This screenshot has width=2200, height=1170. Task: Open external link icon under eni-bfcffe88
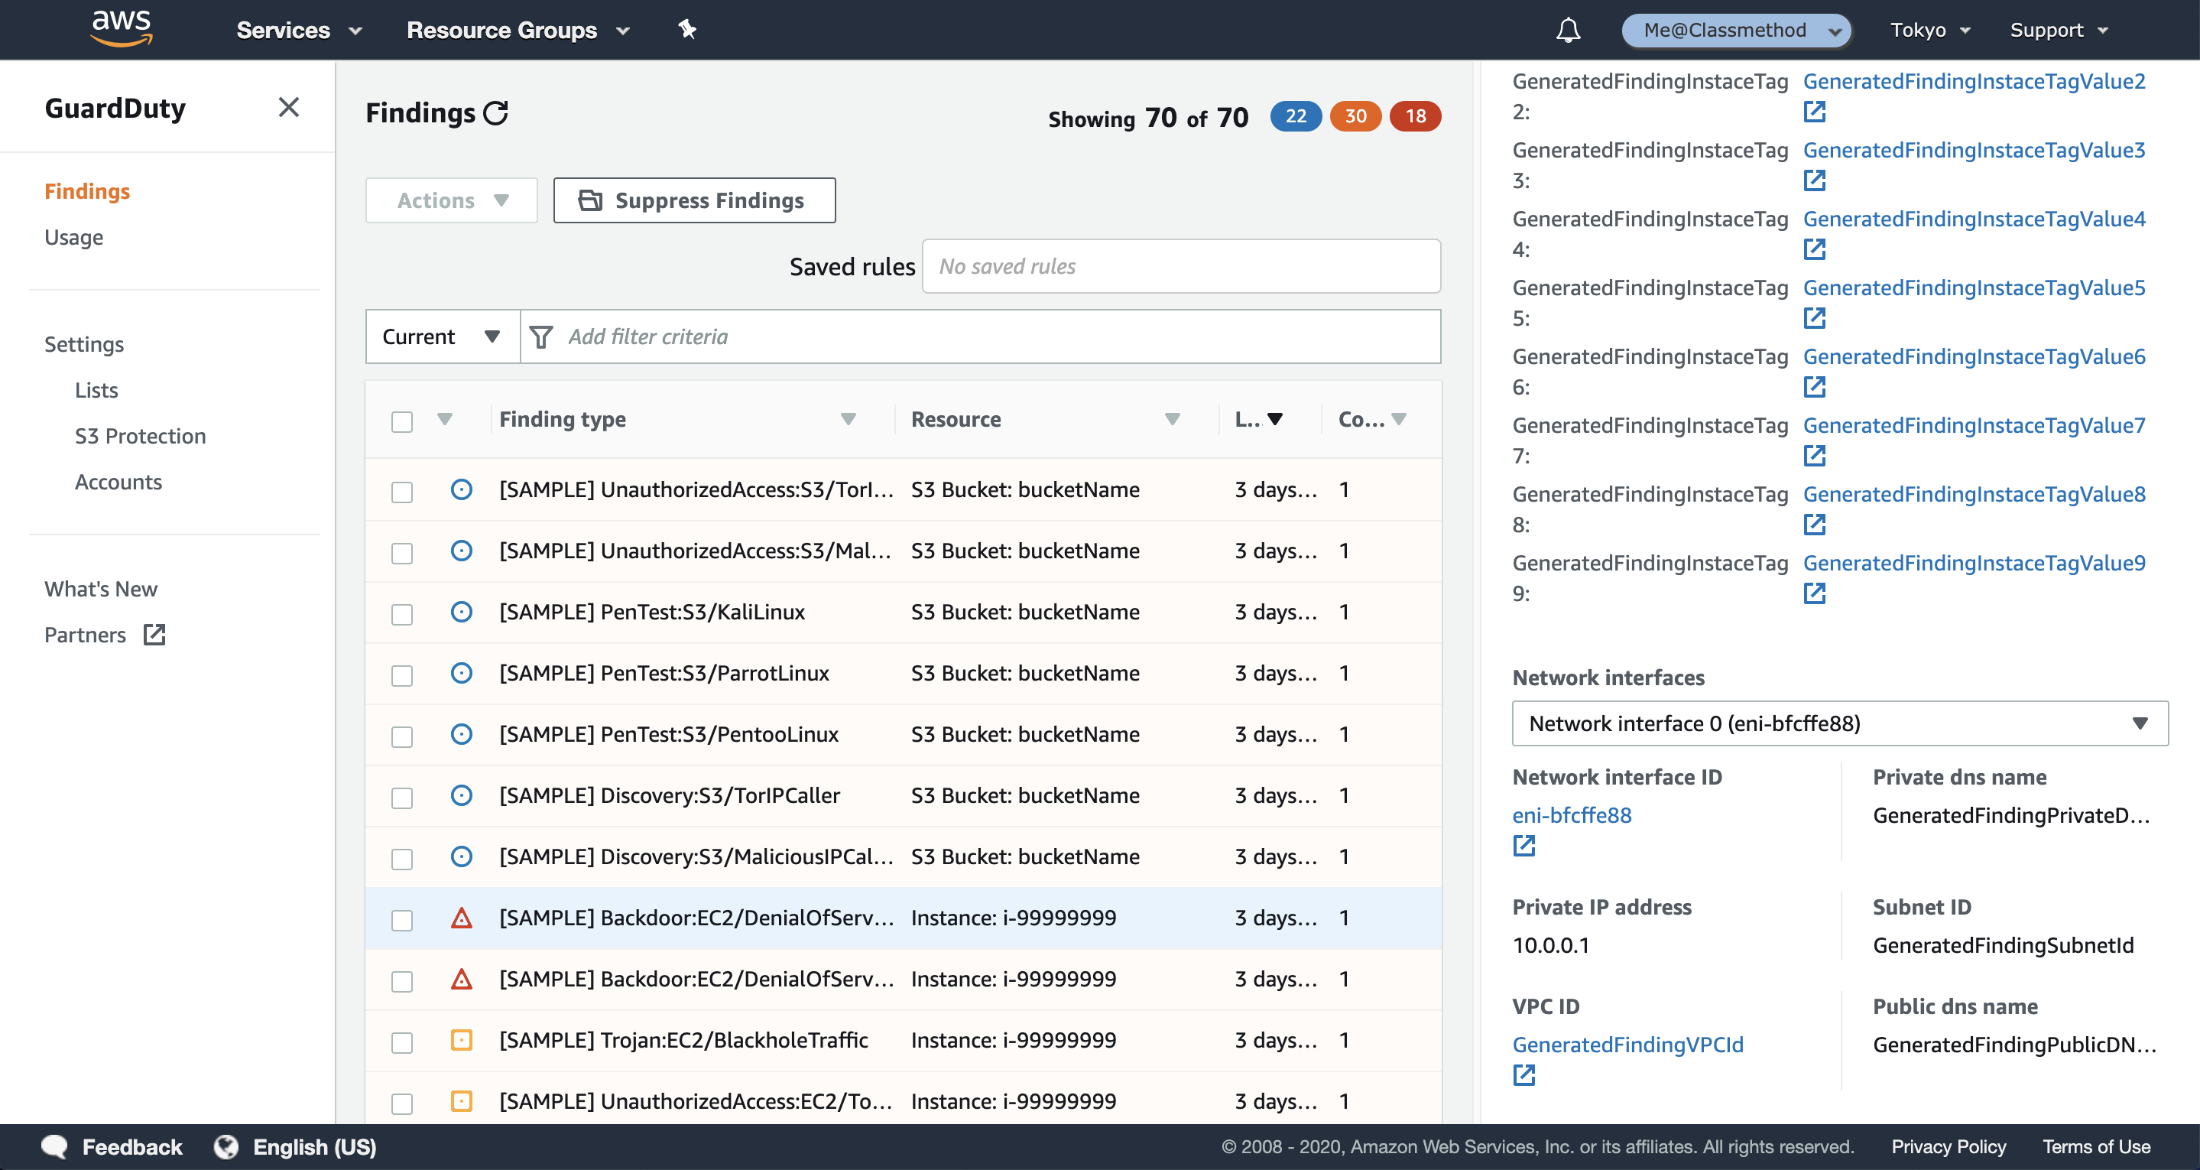click(x=1523, y=846)
